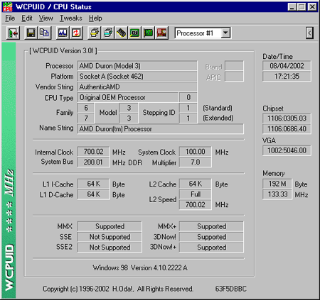Click the WCPUID title bar app icon
This screenshot has width=320, height=300.
pyautogui.click(x=7, y=6)
